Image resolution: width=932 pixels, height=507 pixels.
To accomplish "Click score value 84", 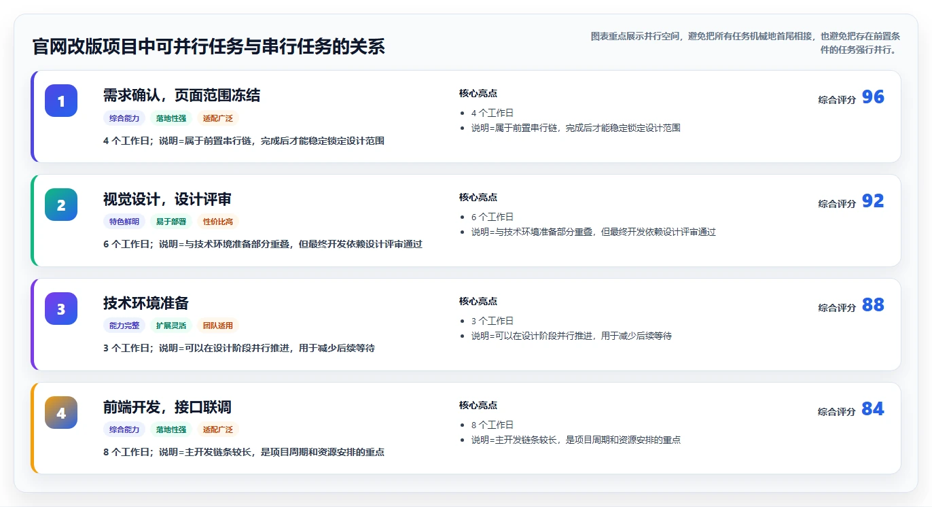I will coord(873,409).
